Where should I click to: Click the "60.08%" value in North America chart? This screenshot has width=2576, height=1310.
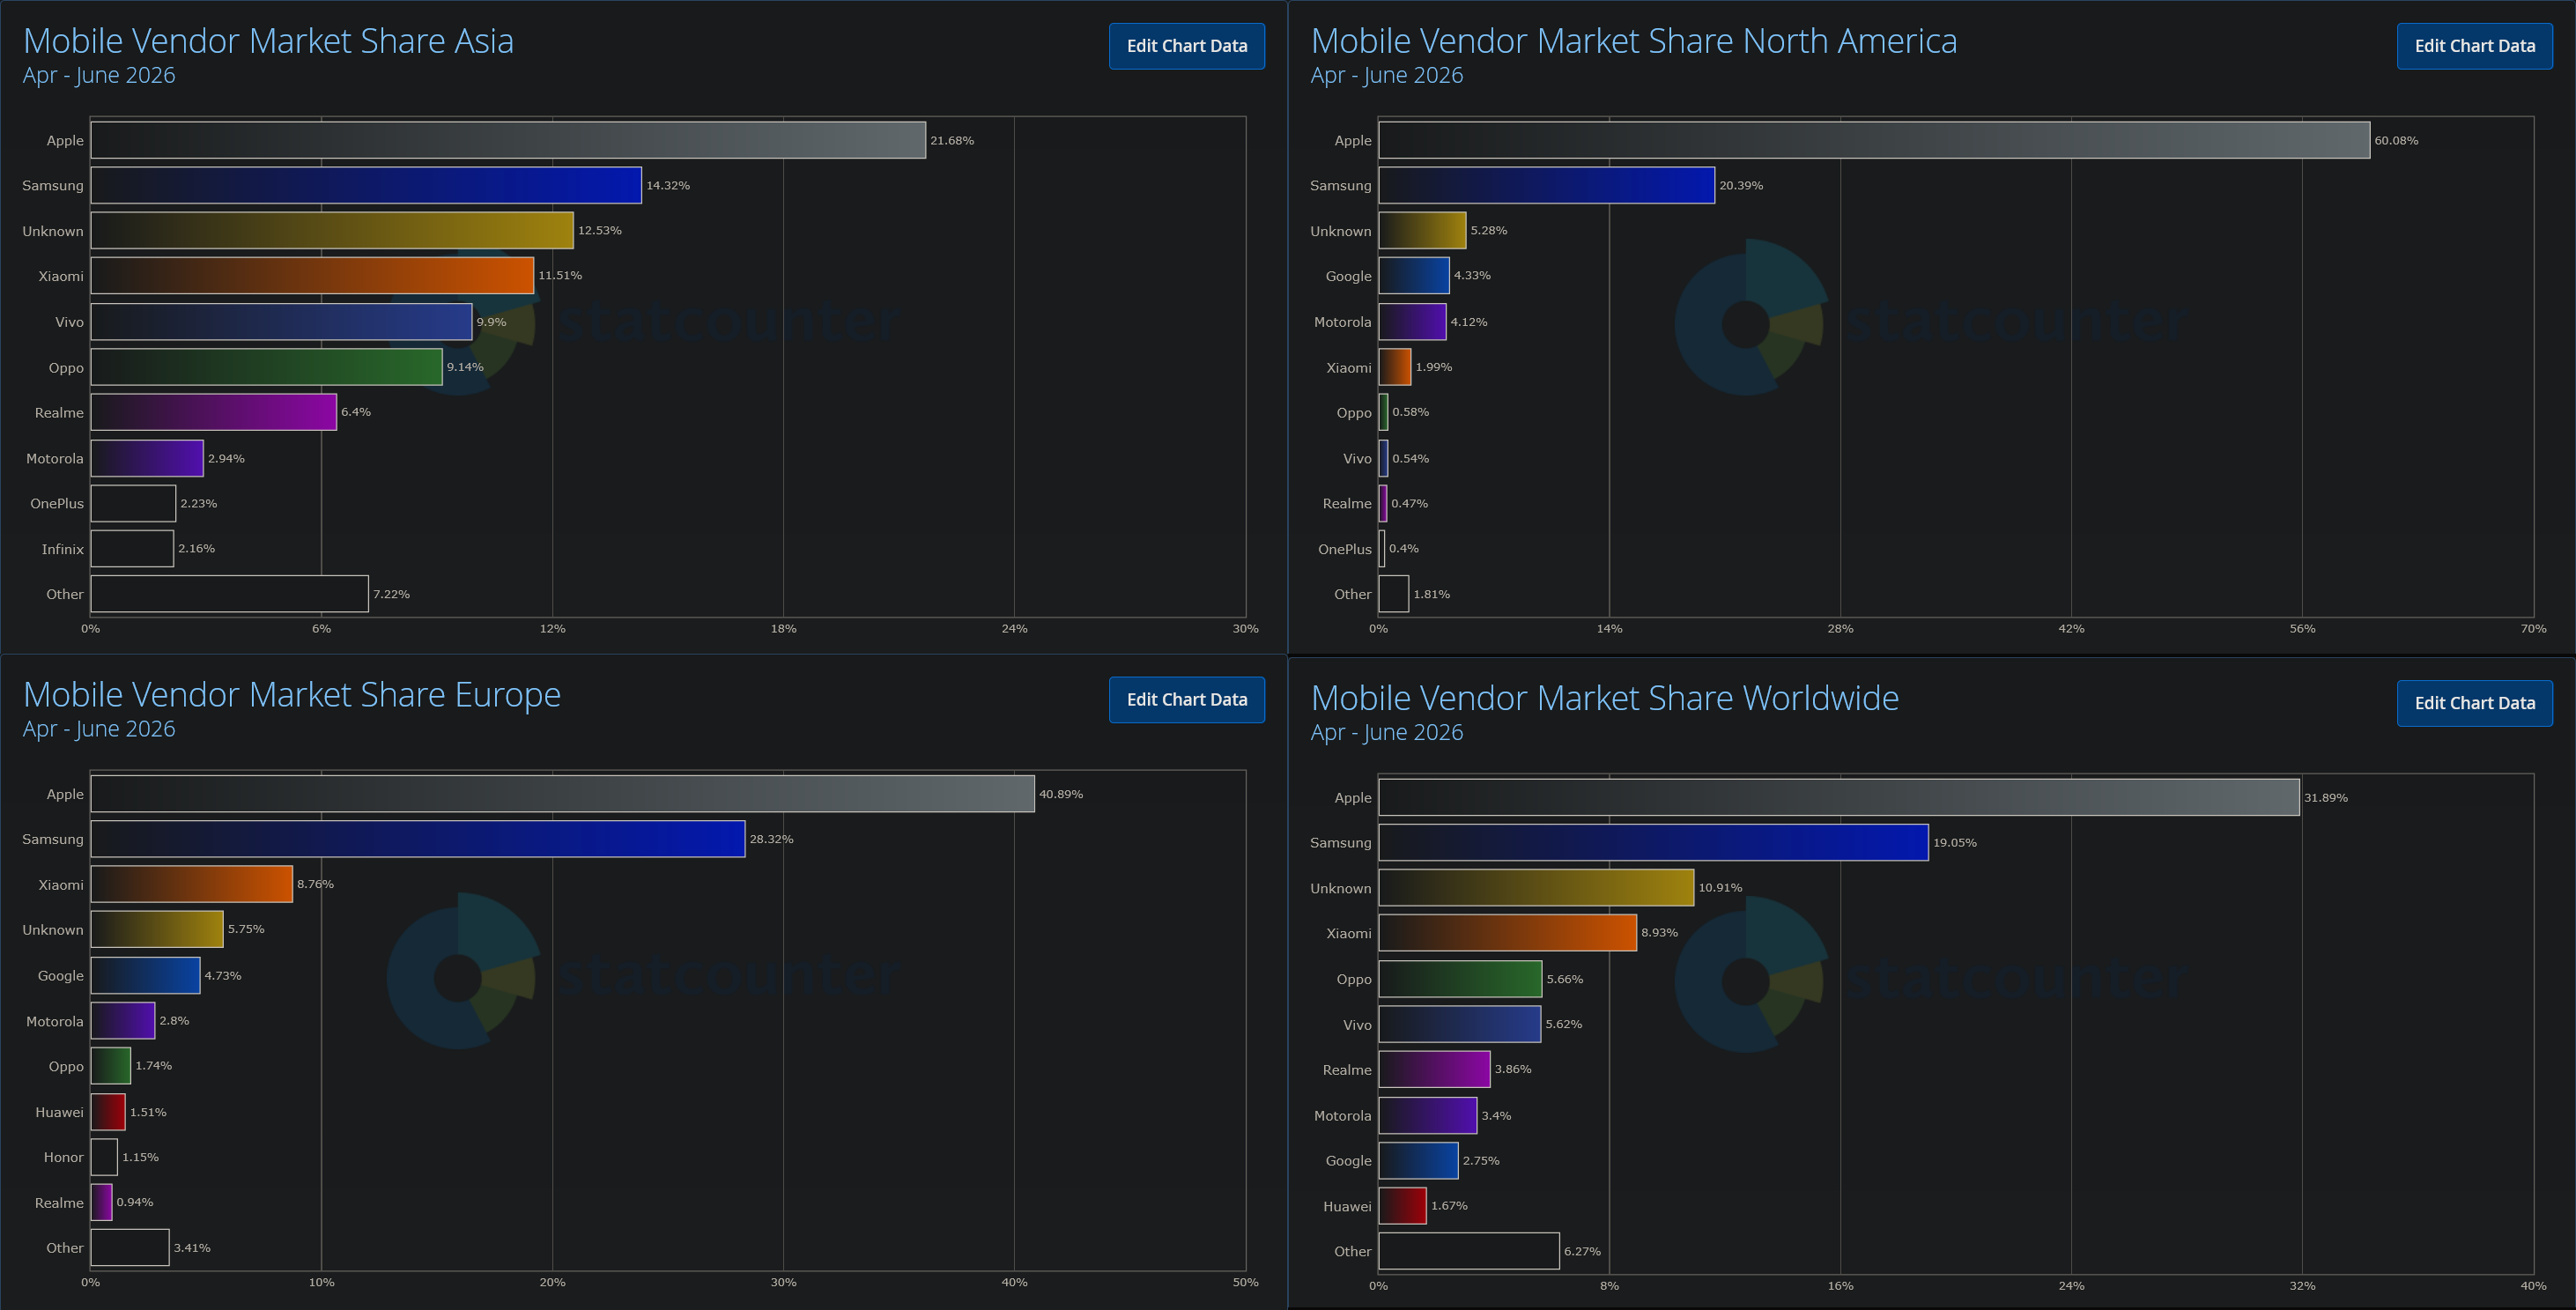2396,140
